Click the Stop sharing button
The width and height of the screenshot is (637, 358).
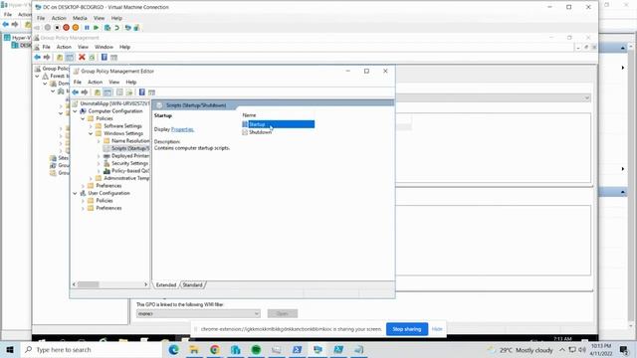pyautogui.click(x=407, y=329)
